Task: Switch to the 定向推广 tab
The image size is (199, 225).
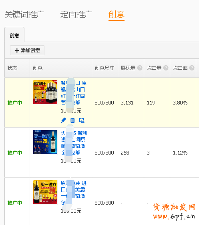Action: [76, 14]
